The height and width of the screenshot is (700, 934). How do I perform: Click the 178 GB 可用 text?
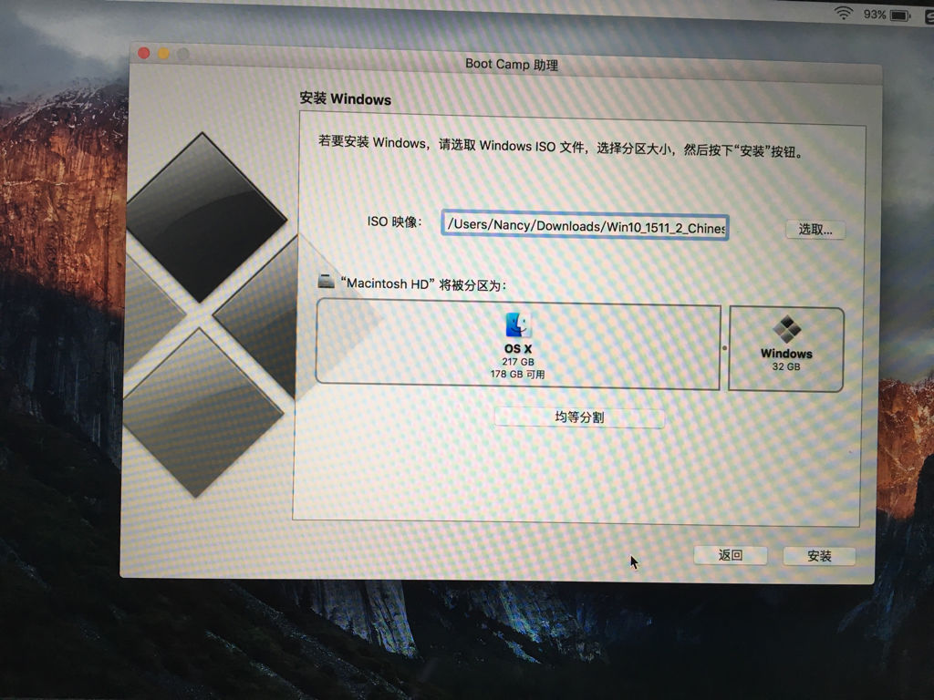coord(517,374)
